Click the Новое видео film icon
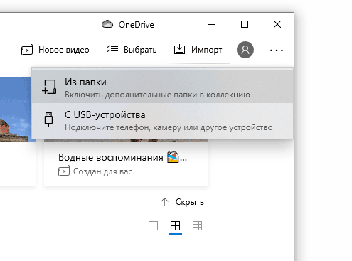Viewport: 352px width, 261px height. [27, 50]
